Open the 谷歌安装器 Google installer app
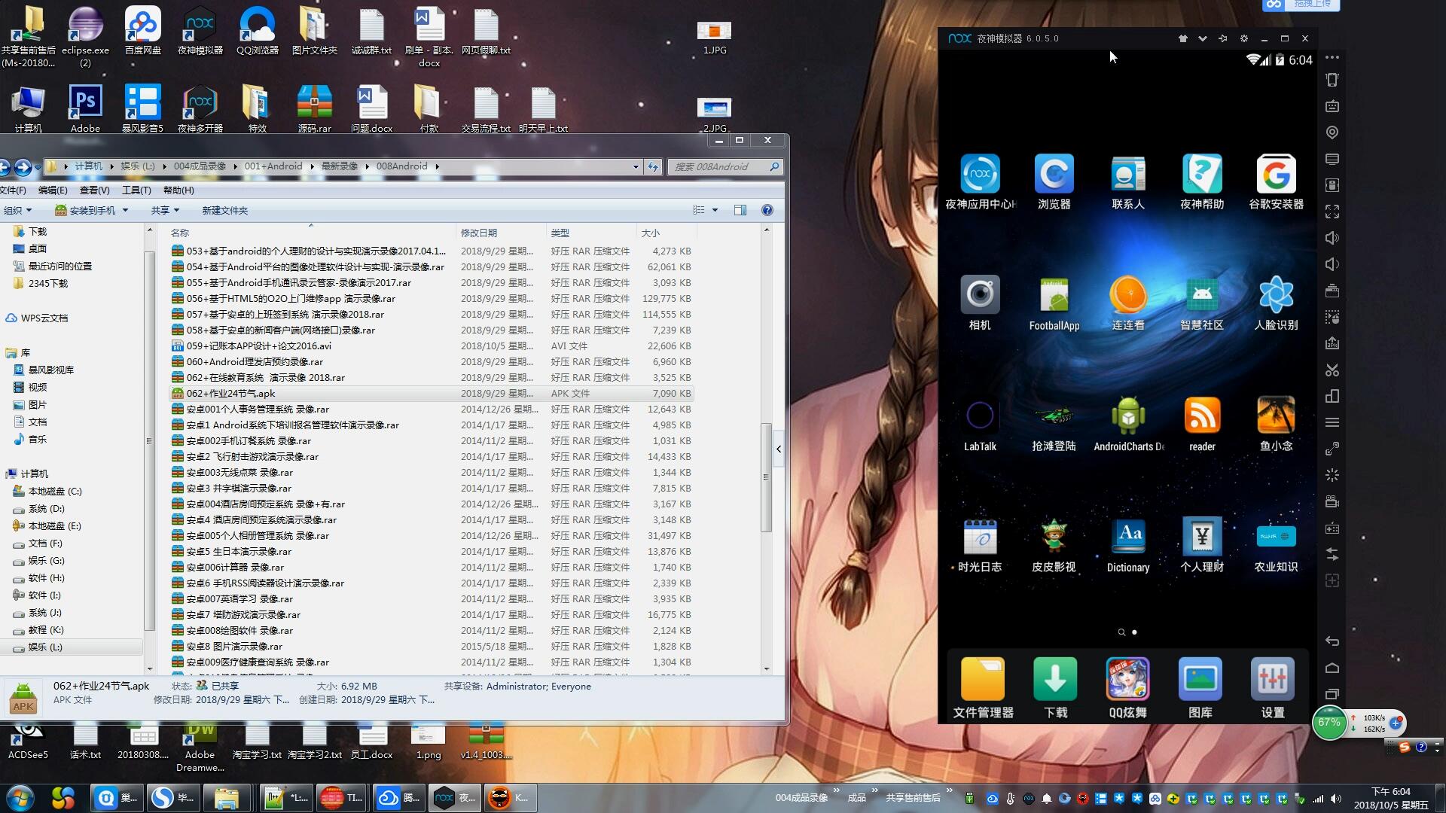The image size is (1446, 813). (1276, 182)
